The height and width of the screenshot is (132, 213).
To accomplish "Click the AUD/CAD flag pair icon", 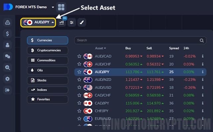I will pyautogui.click(x=88, y=56).
